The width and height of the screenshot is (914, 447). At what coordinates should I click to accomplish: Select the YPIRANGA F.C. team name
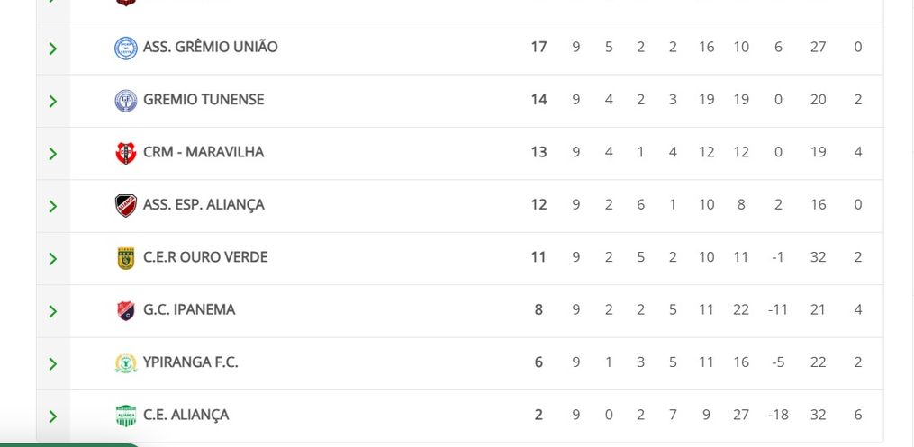coord(190,362)
